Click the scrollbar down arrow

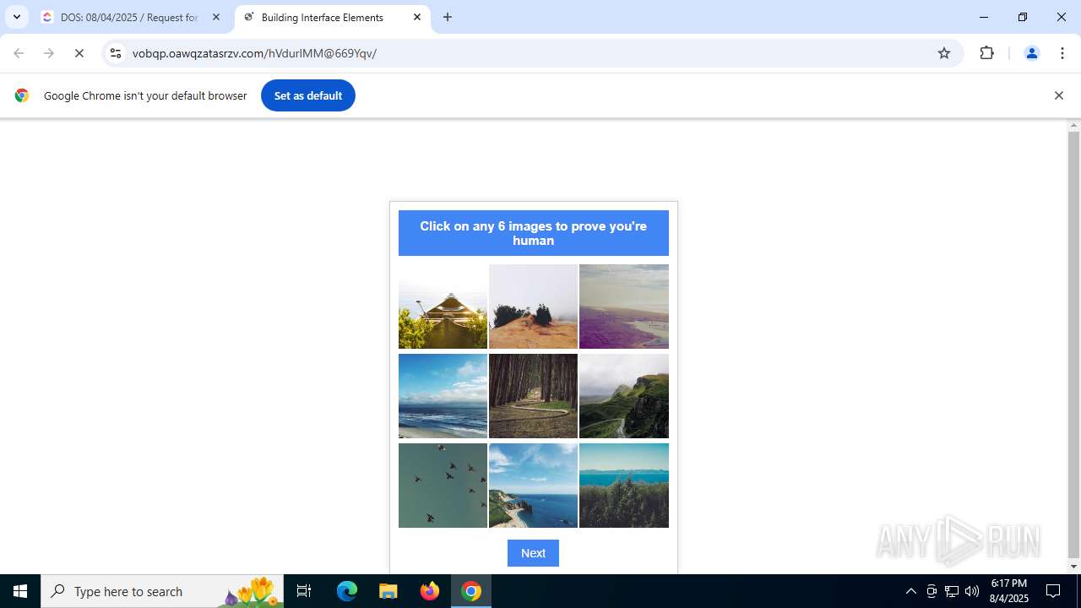[x=1073, y=567]
